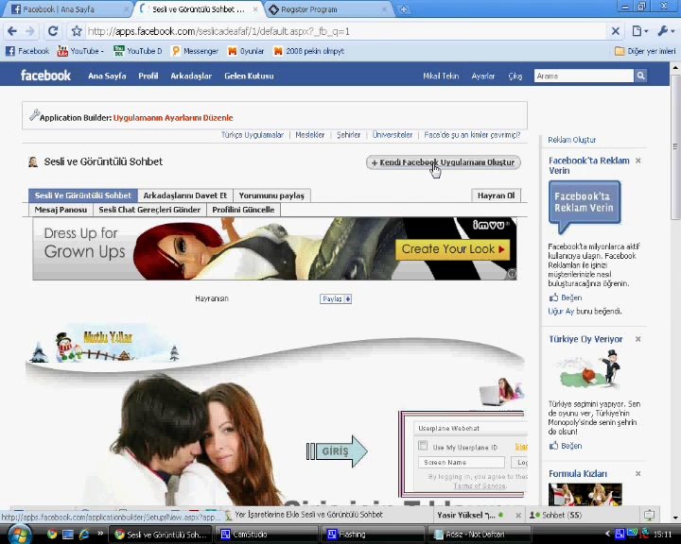Viewport: 681px width, 544px height.
Task: Open Adsız - Not Defteri from taskbar
Action: (479, 534)
